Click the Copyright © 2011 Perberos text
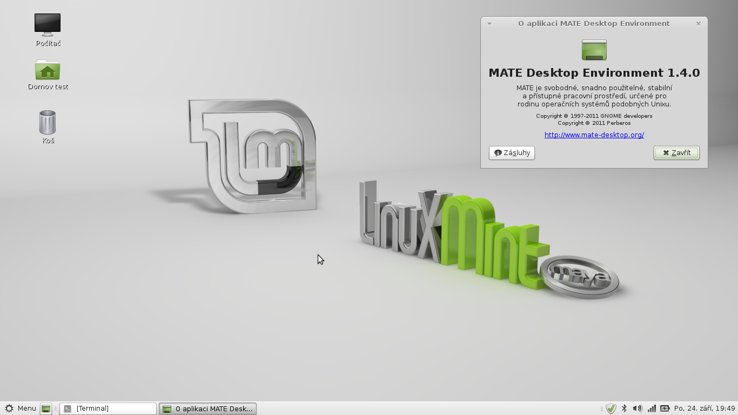This screenshot has width=738, height=415. (594, 123)
